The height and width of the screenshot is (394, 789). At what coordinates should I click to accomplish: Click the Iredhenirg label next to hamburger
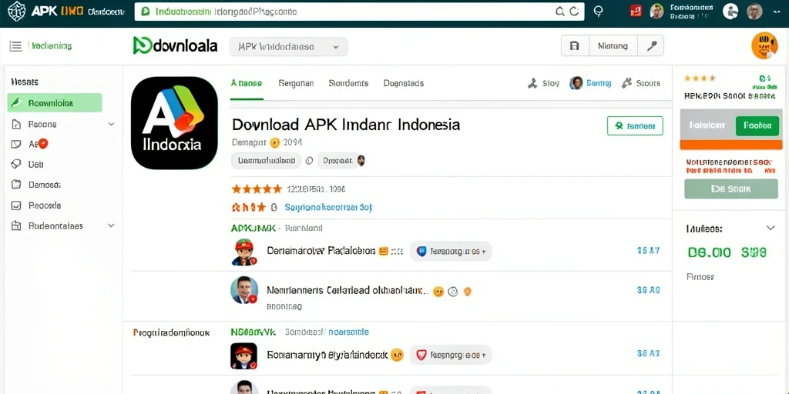click(x=52, y=46)
